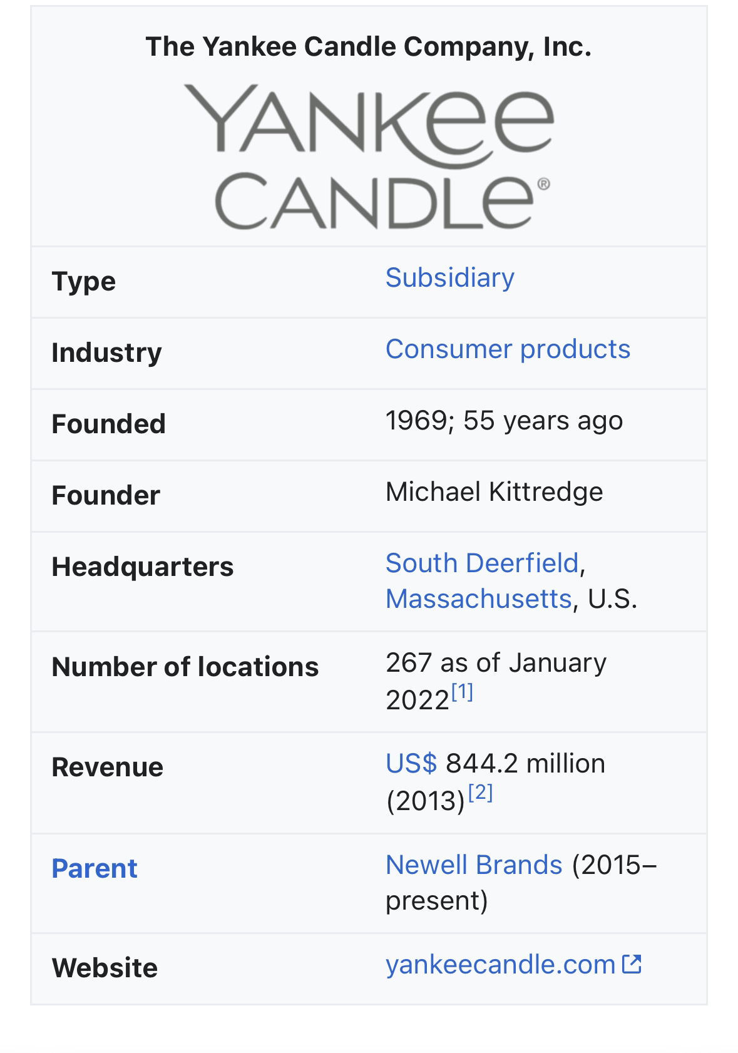
Task: Click the Headquarters row label
Action: [x=143, y=567]
